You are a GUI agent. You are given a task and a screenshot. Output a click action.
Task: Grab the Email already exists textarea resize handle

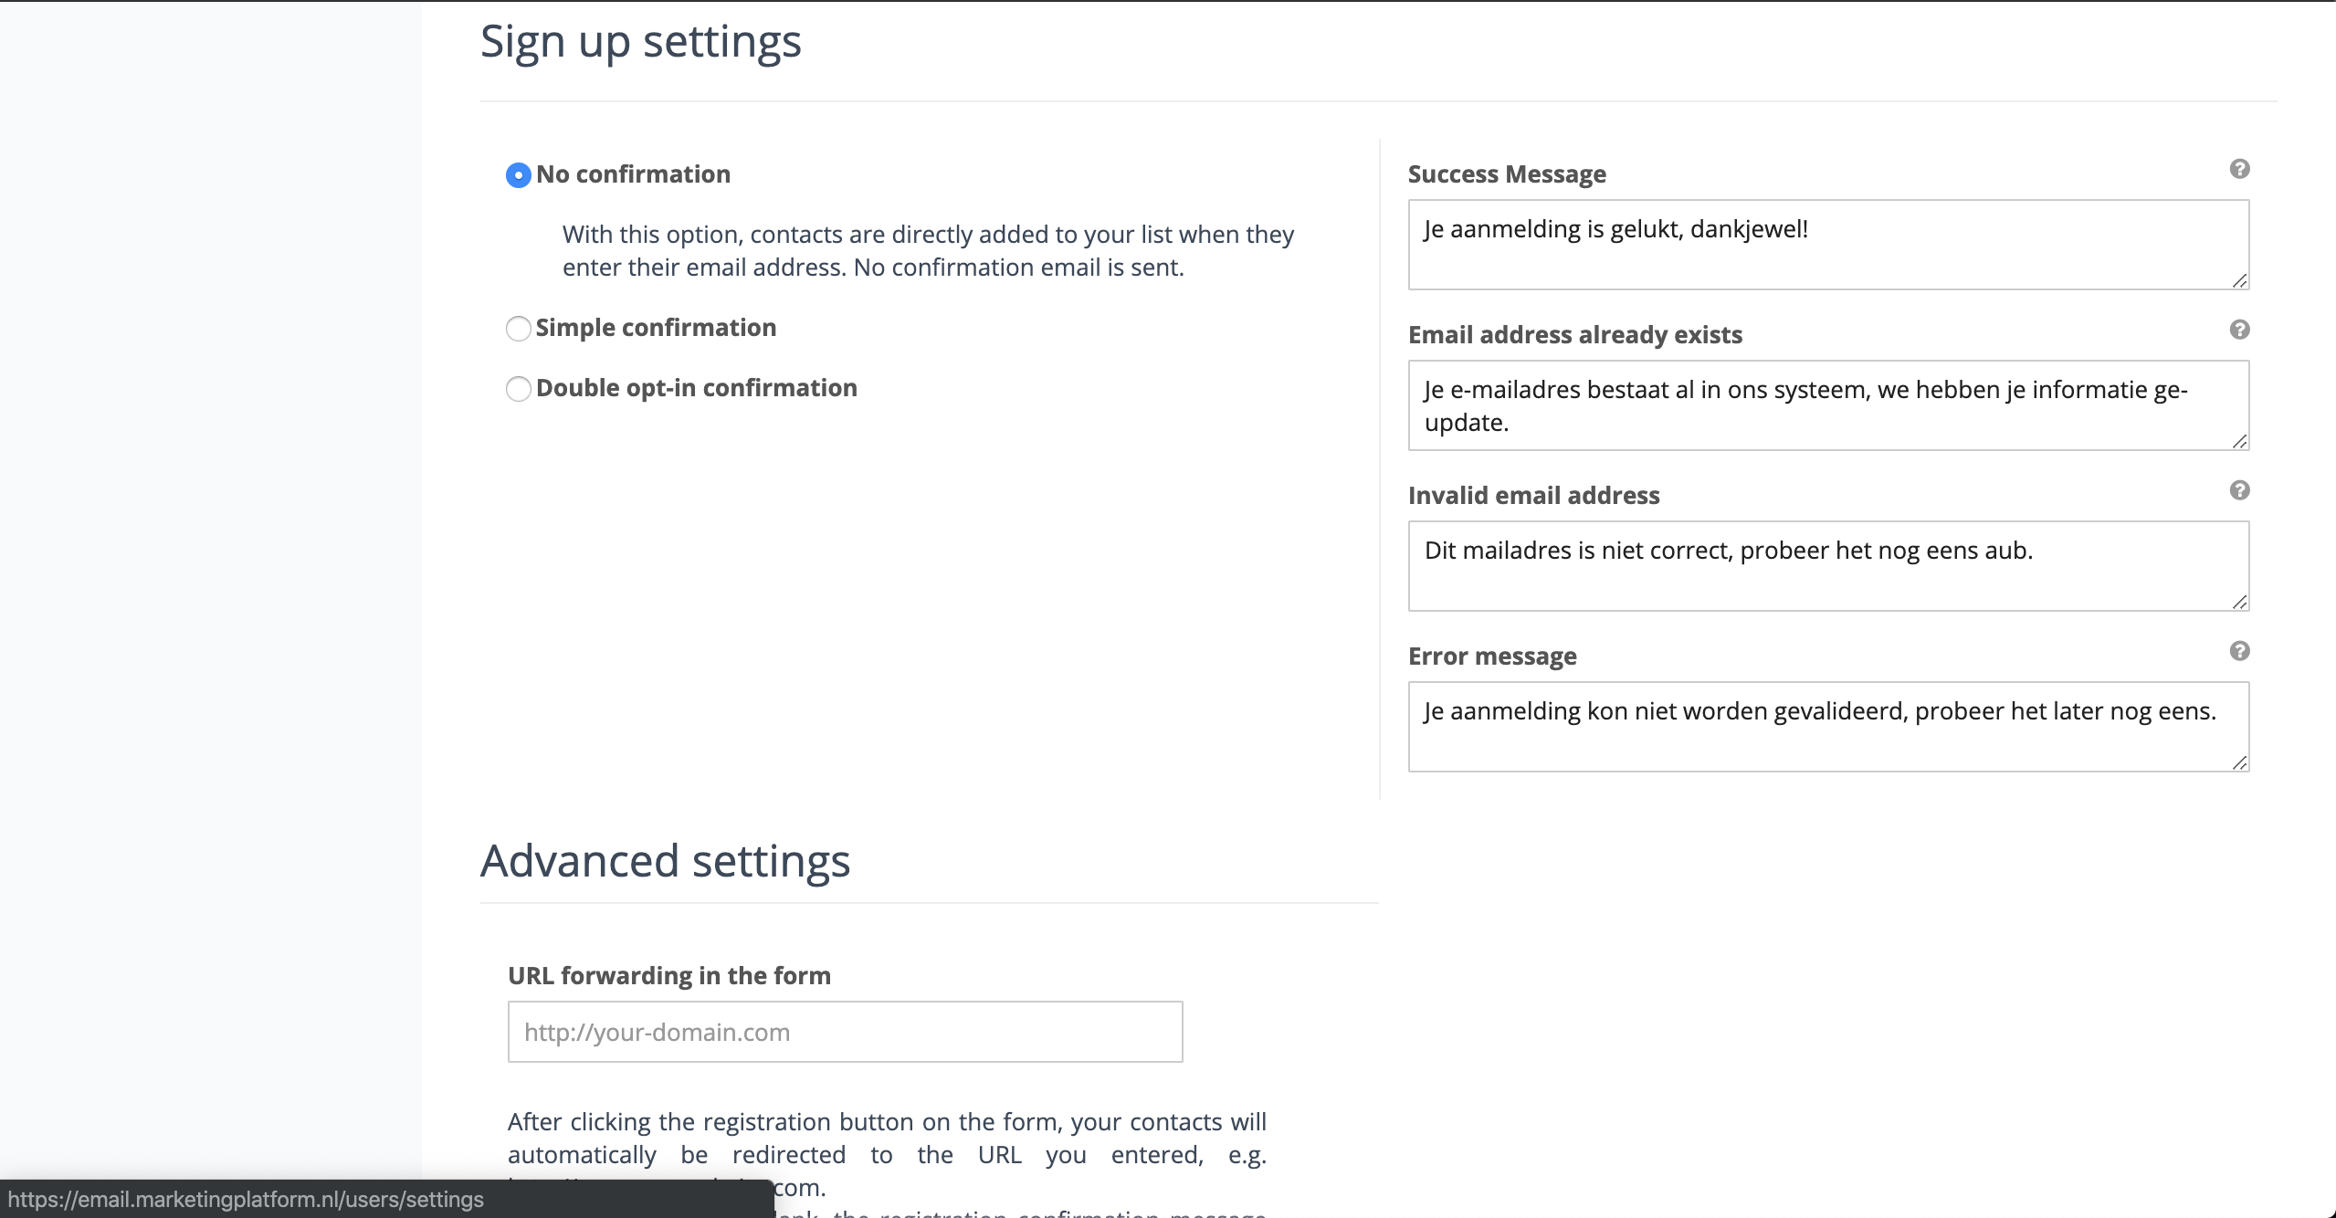click(x=2239, y=441)
